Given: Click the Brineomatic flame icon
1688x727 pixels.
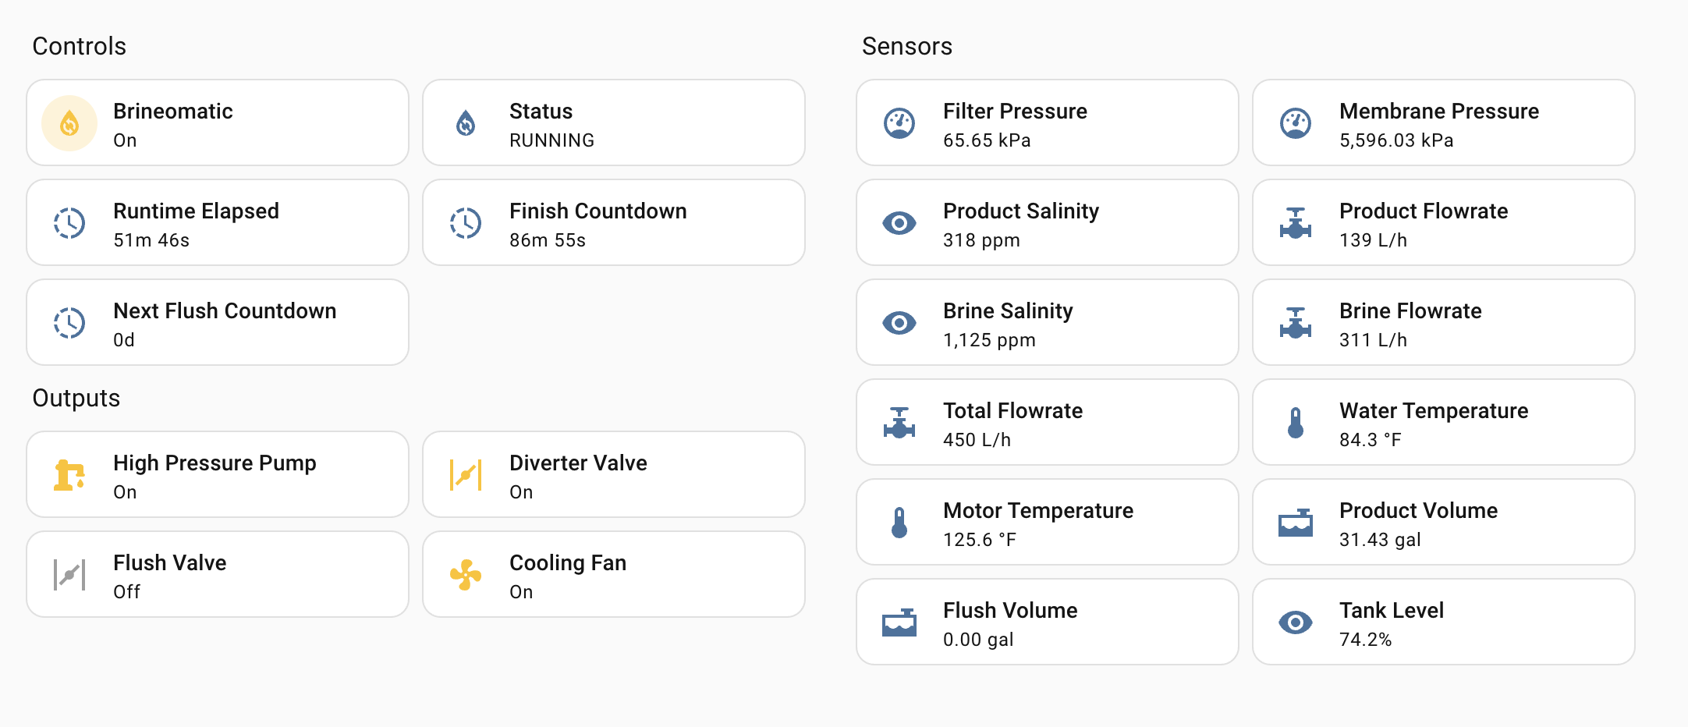Looking at the screenshot, I should [x=69, y=123].
